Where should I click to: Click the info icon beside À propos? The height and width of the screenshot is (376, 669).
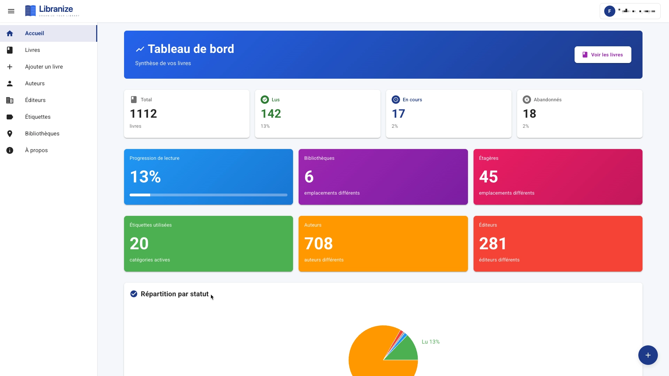pos(10,150)
